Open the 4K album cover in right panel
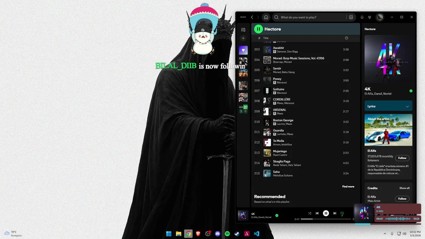 coord(388,59)
